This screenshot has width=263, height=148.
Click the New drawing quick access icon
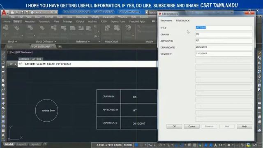12,12
